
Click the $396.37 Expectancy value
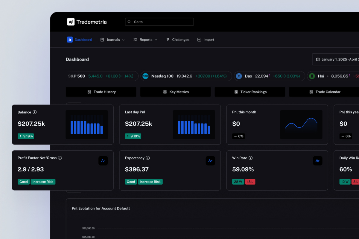[137, 169]
